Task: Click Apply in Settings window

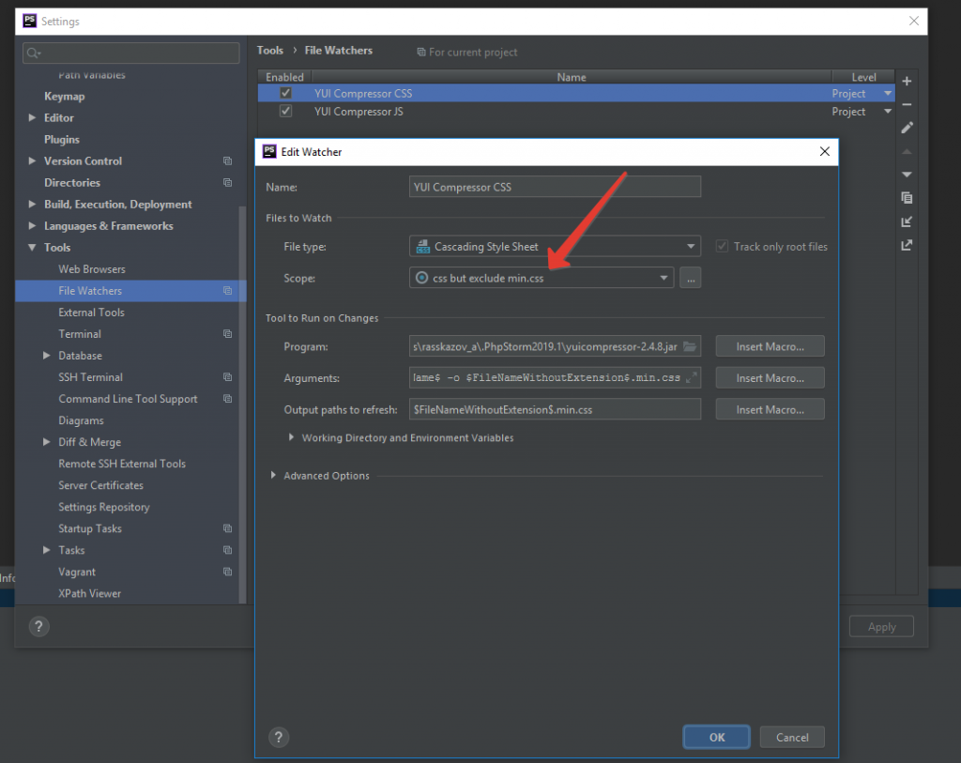Action: point(881,627)
